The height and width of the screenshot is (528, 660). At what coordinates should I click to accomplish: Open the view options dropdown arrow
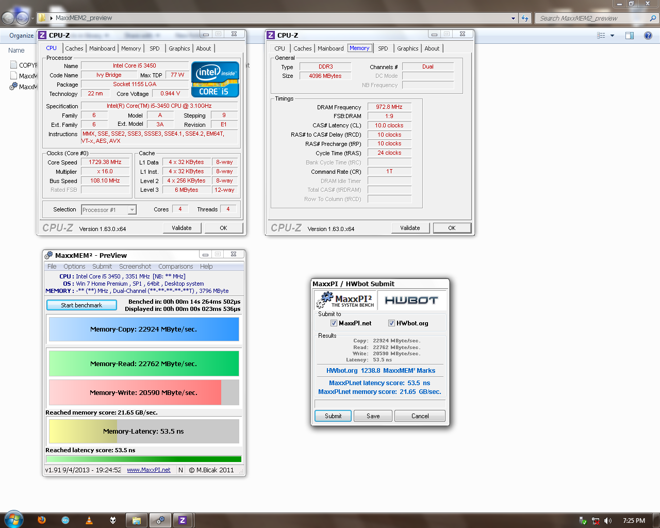[x=612, y=36]
